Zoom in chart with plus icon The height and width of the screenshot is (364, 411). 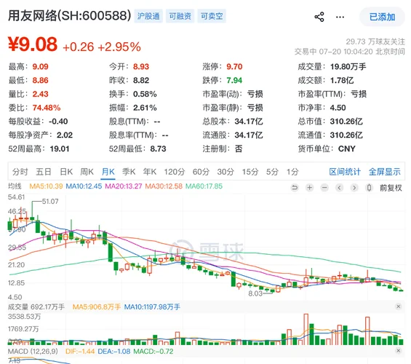pyautogui.click(x=310, y=188)
